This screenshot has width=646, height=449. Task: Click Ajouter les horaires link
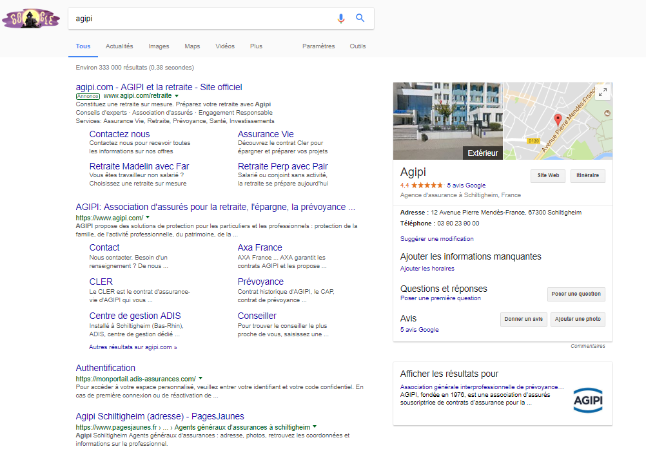pyautogui.click(x=427, y=269)
